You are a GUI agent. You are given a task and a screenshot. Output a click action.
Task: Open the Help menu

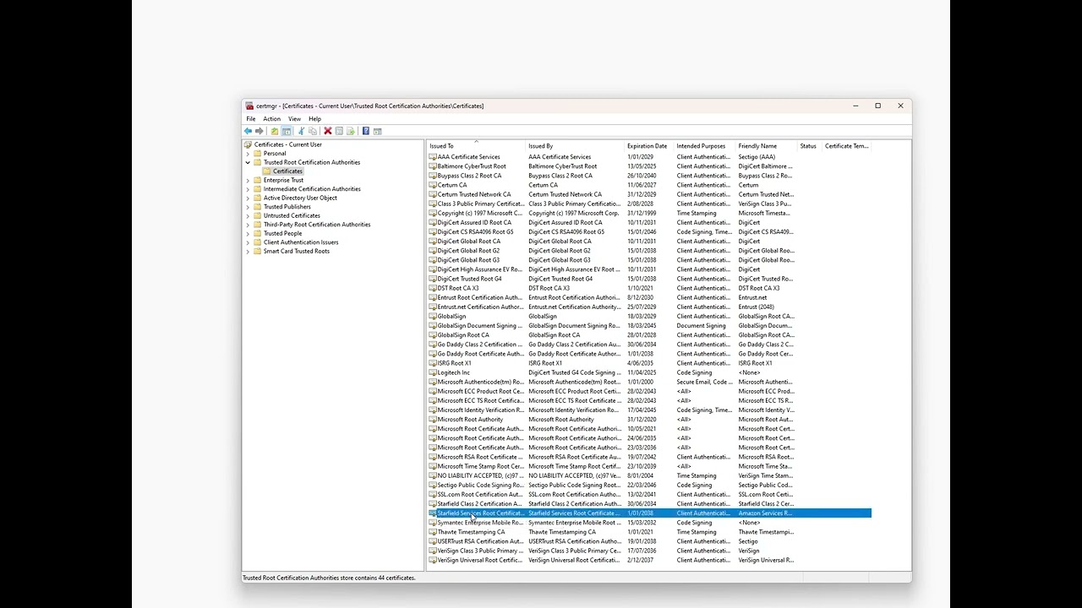314,119
